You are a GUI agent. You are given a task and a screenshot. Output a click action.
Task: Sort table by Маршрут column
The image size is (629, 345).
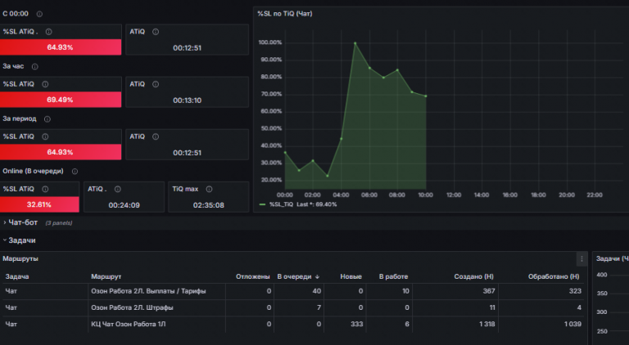pos(106,276)
